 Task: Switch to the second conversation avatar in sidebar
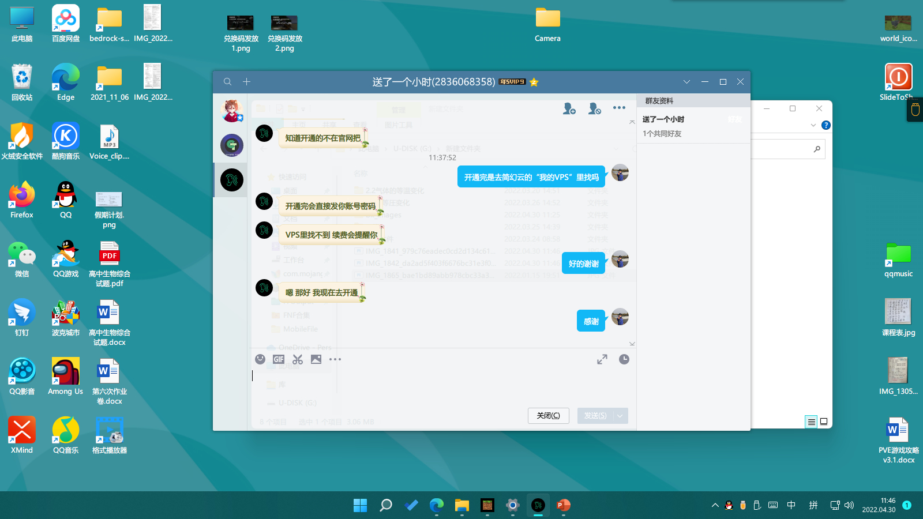(x=232, y=145)
